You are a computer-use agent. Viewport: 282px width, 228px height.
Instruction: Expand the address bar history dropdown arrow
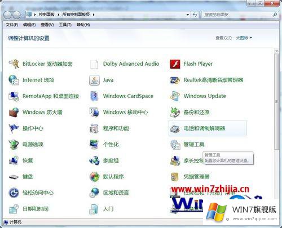(x=187, y=15)
